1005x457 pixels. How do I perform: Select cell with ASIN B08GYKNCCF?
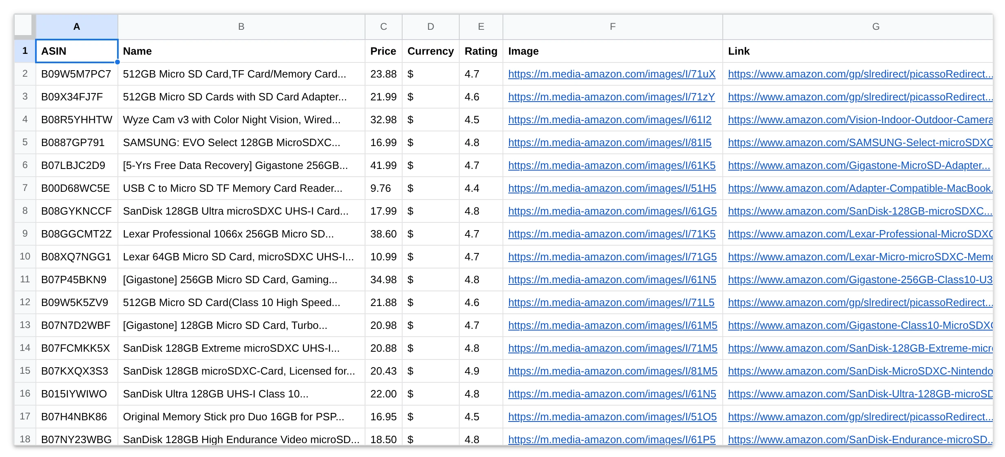77,211
